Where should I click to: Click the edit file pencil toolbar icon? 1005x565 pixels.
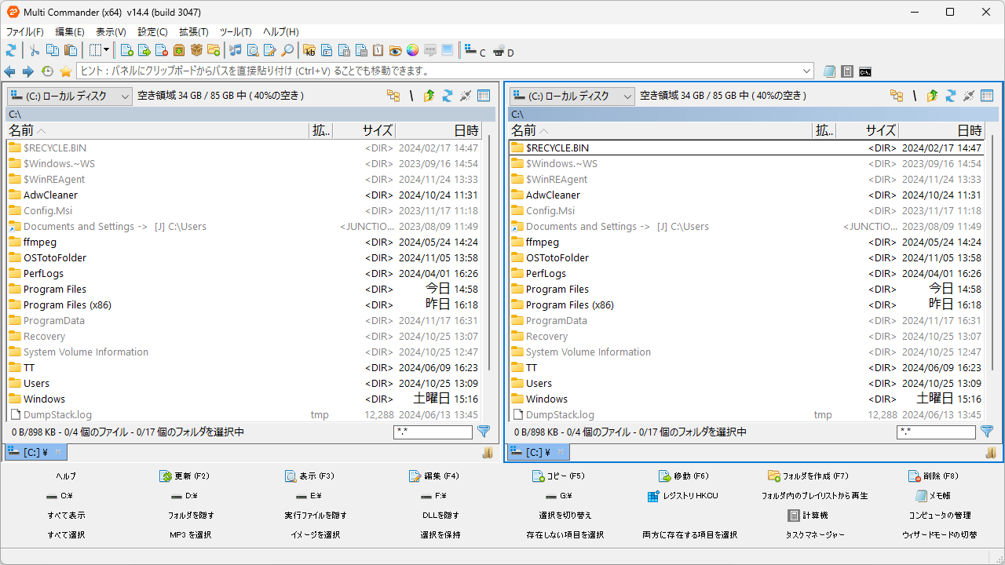270,50
